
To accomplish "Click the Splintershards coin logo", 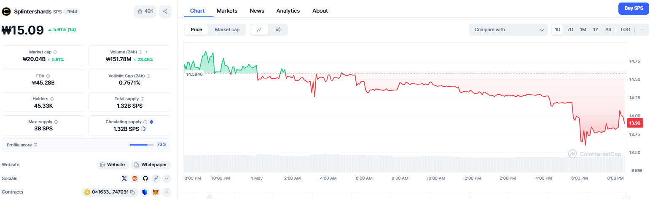I will point(6,11).
